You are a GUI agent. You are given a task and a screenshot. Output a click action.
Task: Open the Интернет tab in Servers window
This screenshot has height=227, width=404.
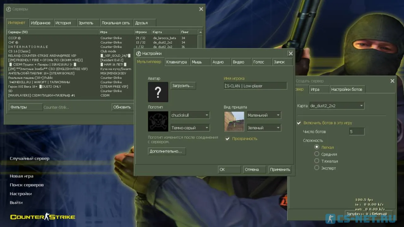click(17, 23)
